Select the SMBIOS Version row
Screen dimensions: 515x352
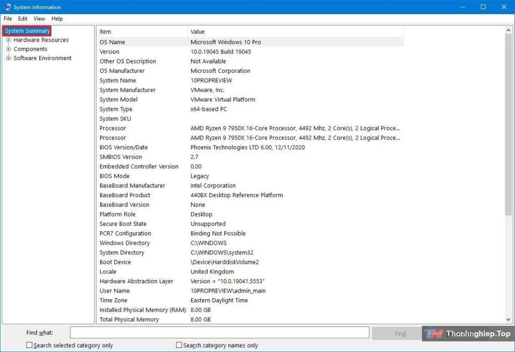[x=250, y=157]
